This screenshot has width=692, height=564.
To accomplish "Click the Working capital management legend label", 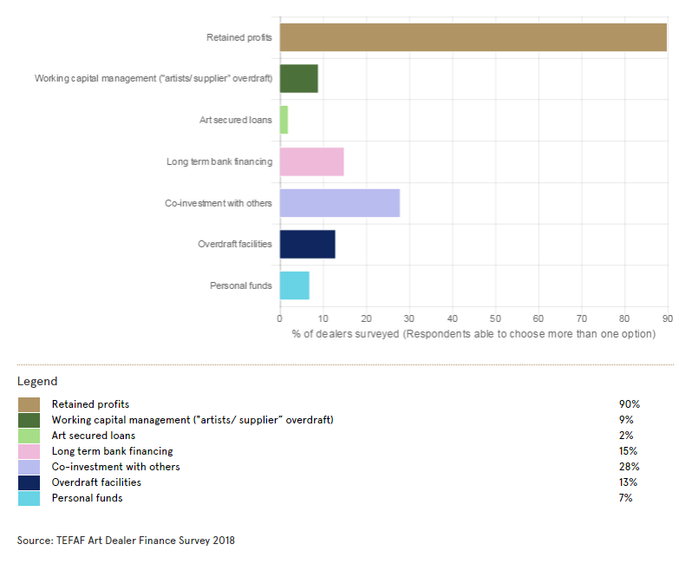I will (x=193, y=420).
